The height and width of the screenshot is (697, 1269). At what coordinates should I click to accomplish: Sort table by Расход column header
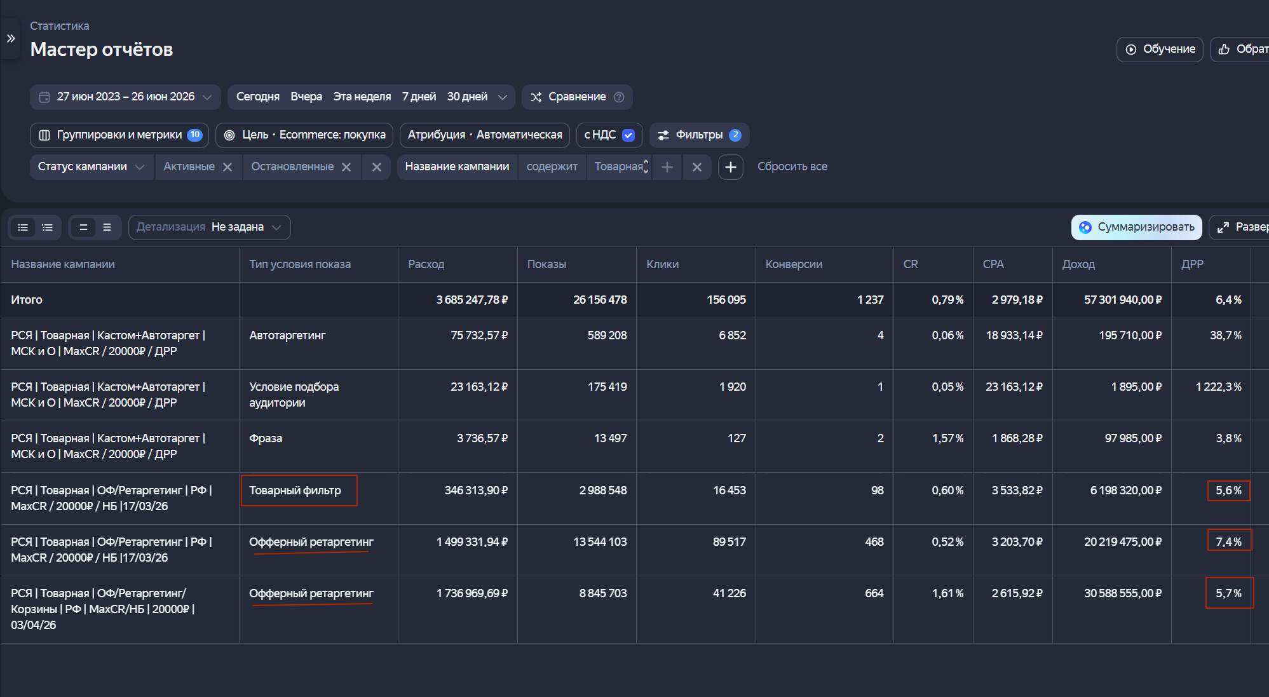(426, 264)
